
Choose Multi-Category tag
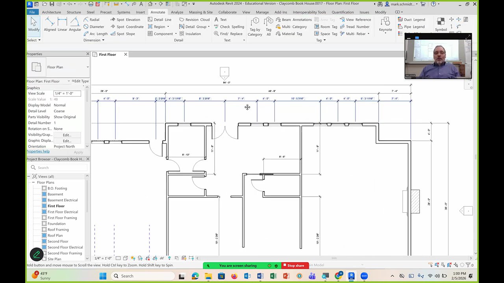291,27
